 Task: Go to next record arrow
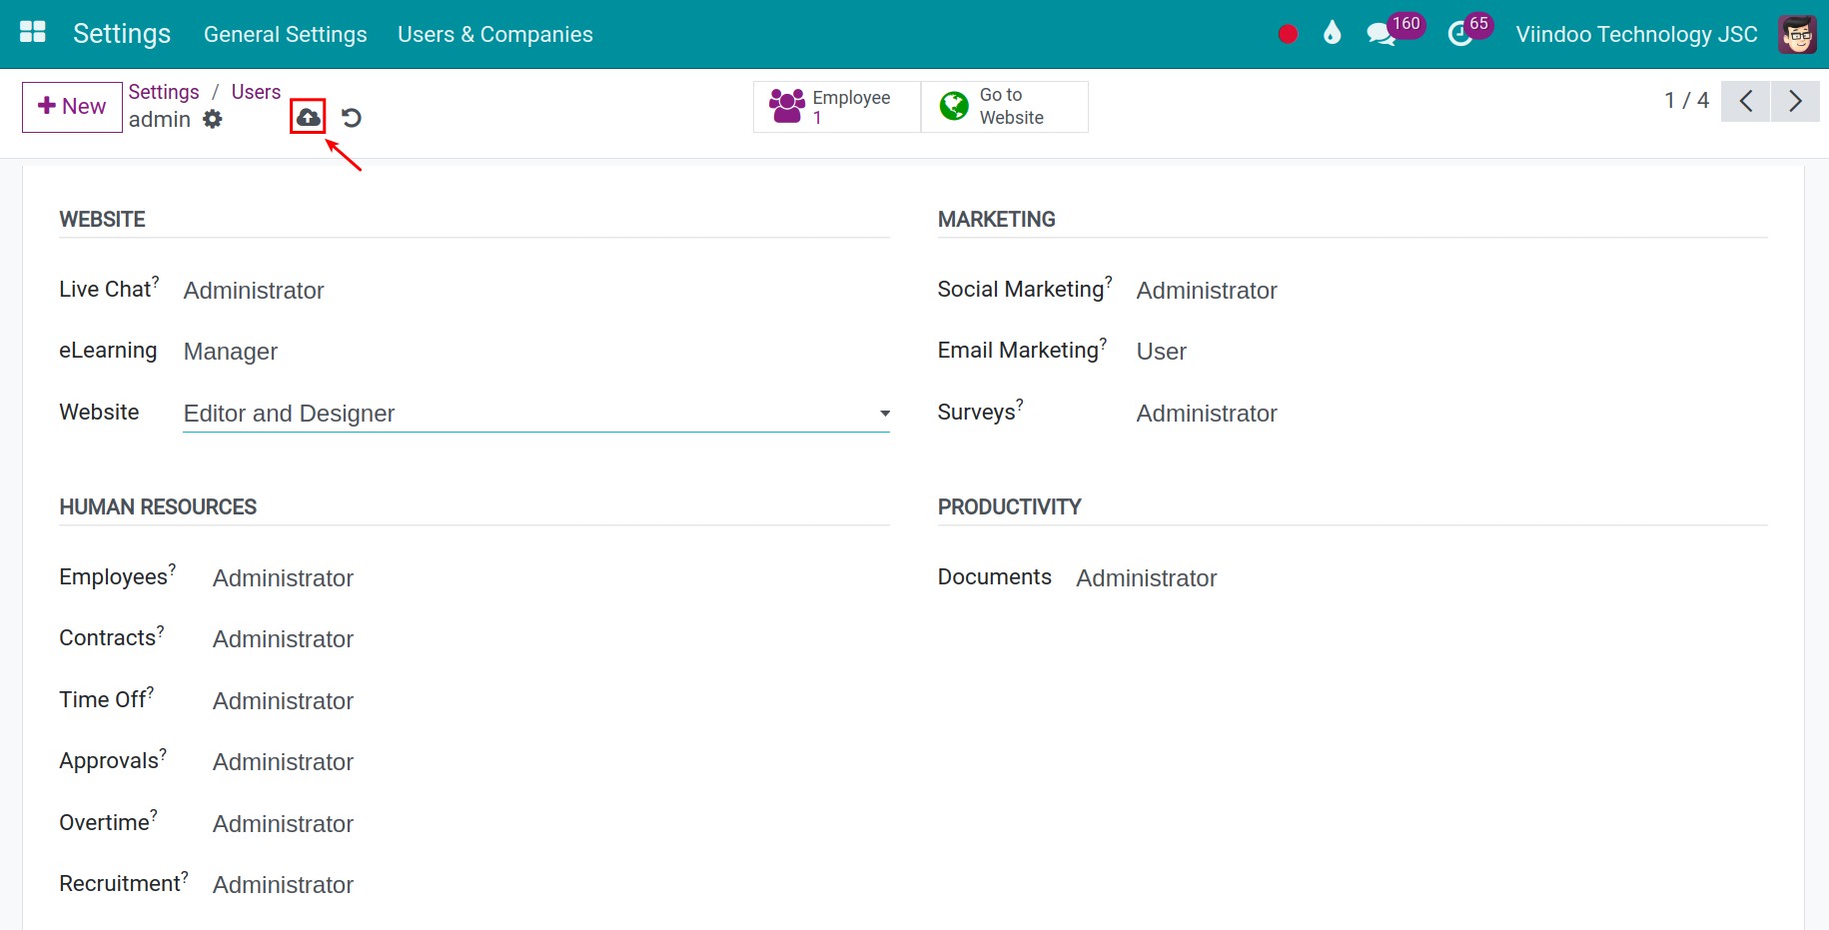point(1795,101)
